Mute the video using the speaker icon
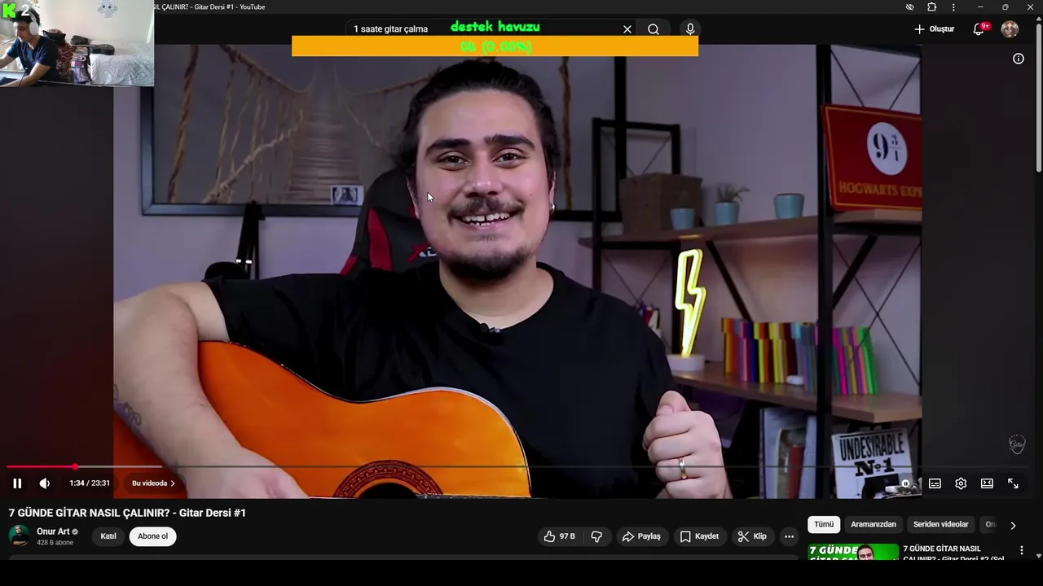Image resolution: width=1043 pixels, height=586 pixels. (x=45, y=483)
